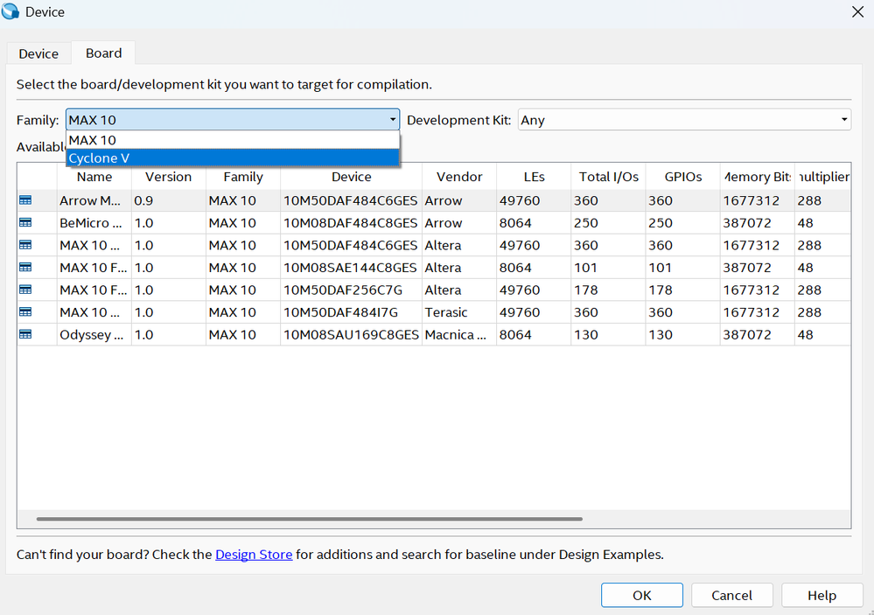Screen dimensions: 874x615
Task: Click the horizontal scrollbar of board table
Action: pos(310,519)
